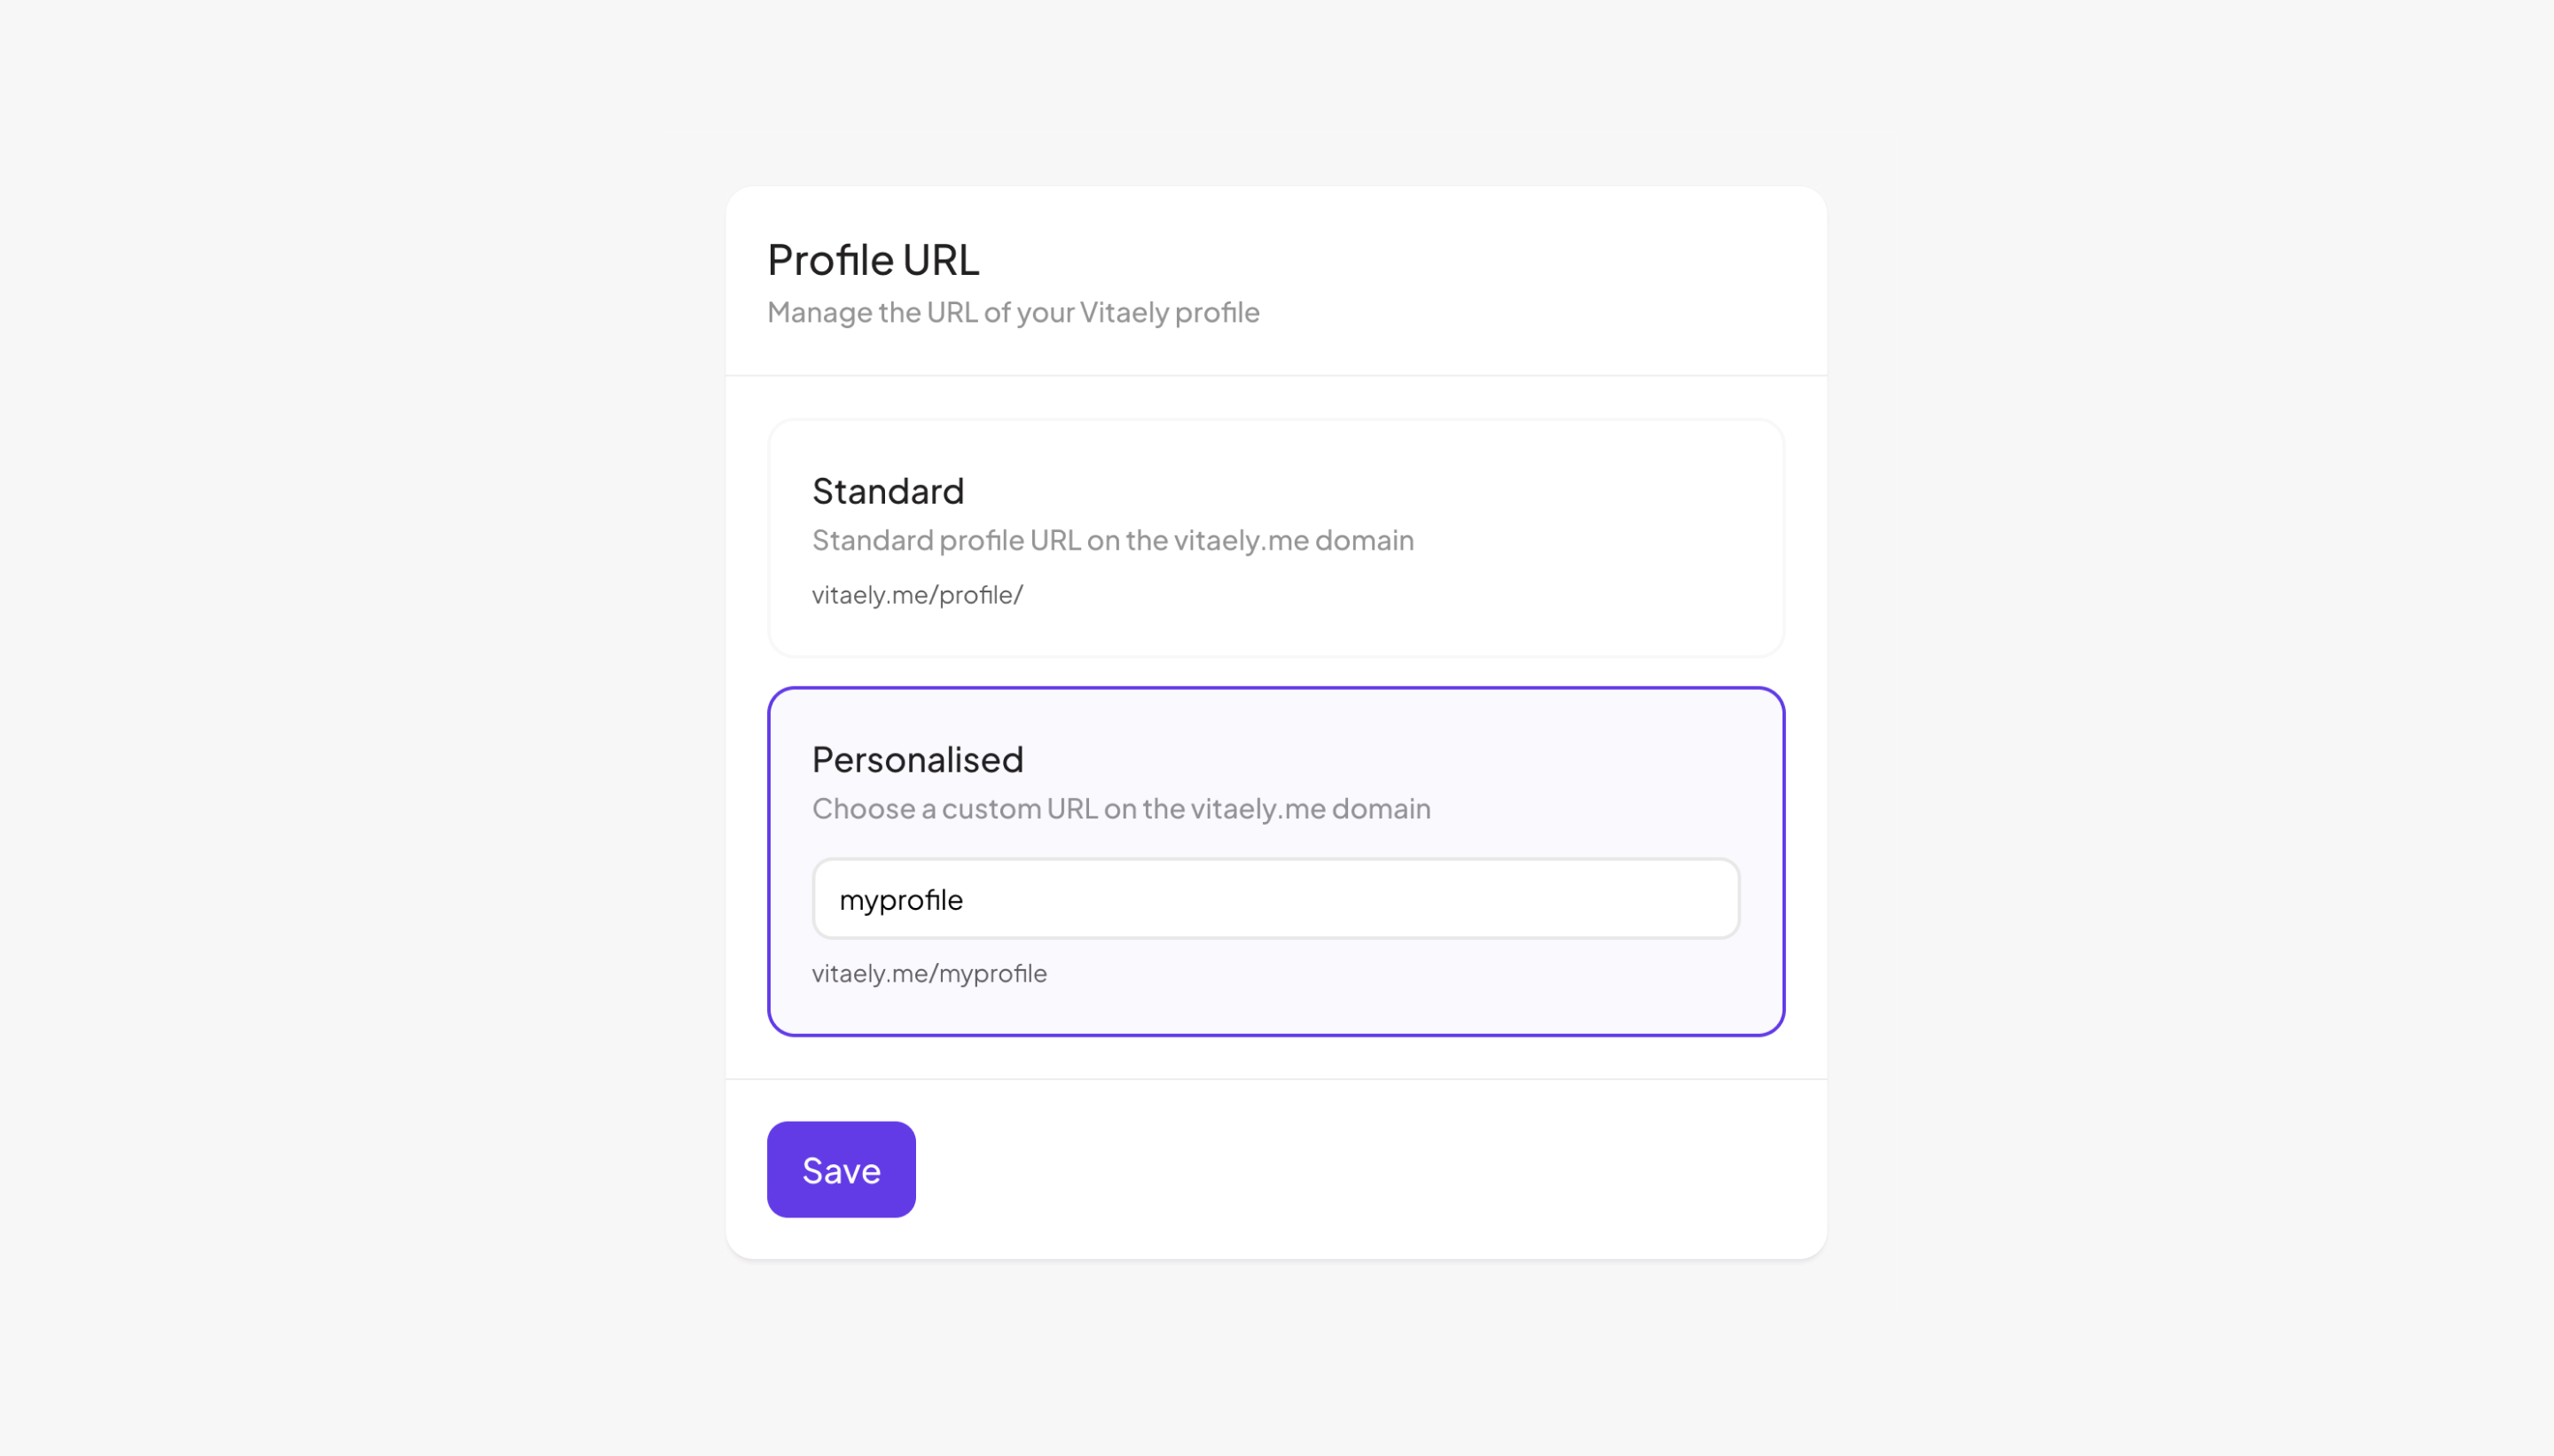Click the Personalised heading inside its card
Viewport: 2554px width, 1456px height.
click(917, 759)
